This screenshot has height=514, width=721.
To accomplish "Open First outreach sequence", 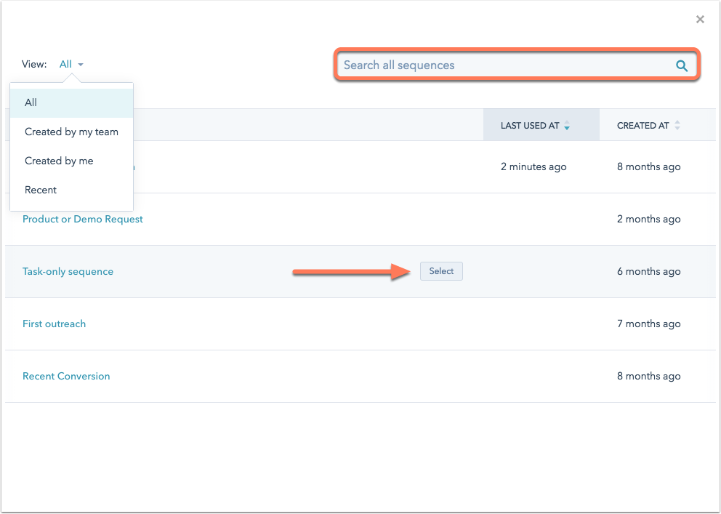I will tap(55, 324).
